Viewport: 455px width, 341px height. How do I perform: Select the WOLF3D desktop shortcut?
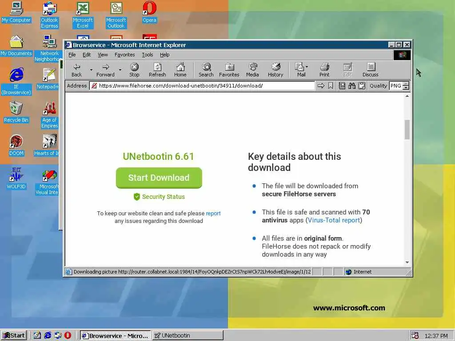click(16, 179)
